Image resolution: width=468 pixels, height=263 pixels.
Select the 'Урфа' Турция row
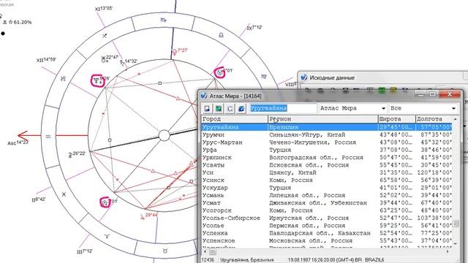pyautogui.click(x=327, y=150)
